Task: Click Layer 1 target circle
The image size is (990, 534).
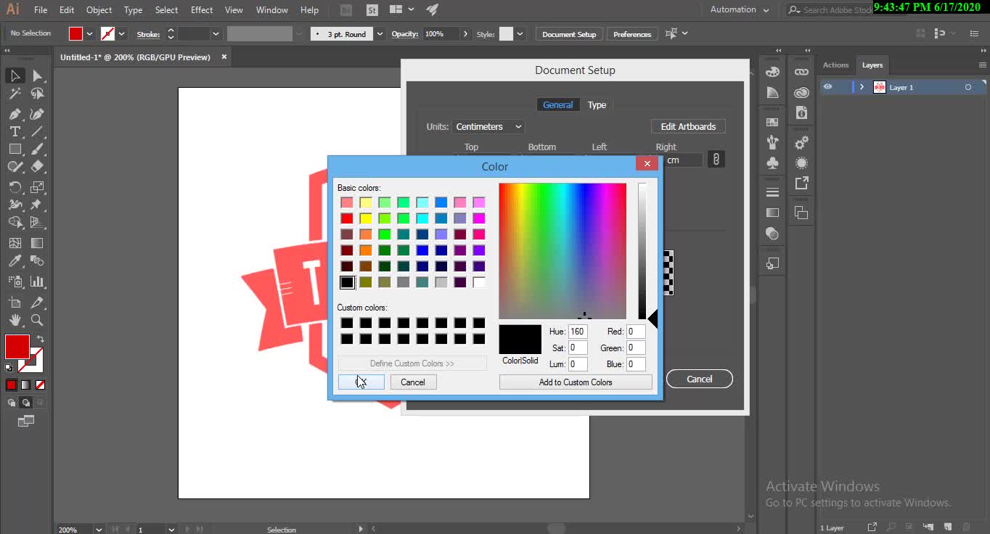Action: 967,87
